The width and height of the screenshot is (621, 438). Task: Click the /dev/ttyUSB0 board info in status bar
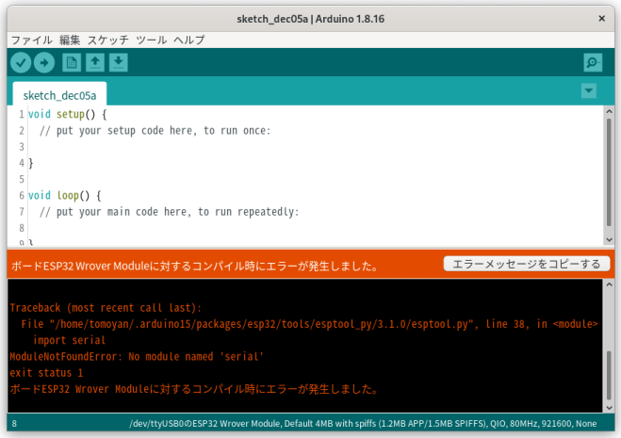(x=363, y=423)
